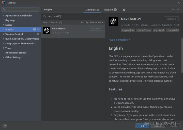This screenshot has width=183, height=130.
Task: Click Installed button in search result row
Action: [96, 29]
